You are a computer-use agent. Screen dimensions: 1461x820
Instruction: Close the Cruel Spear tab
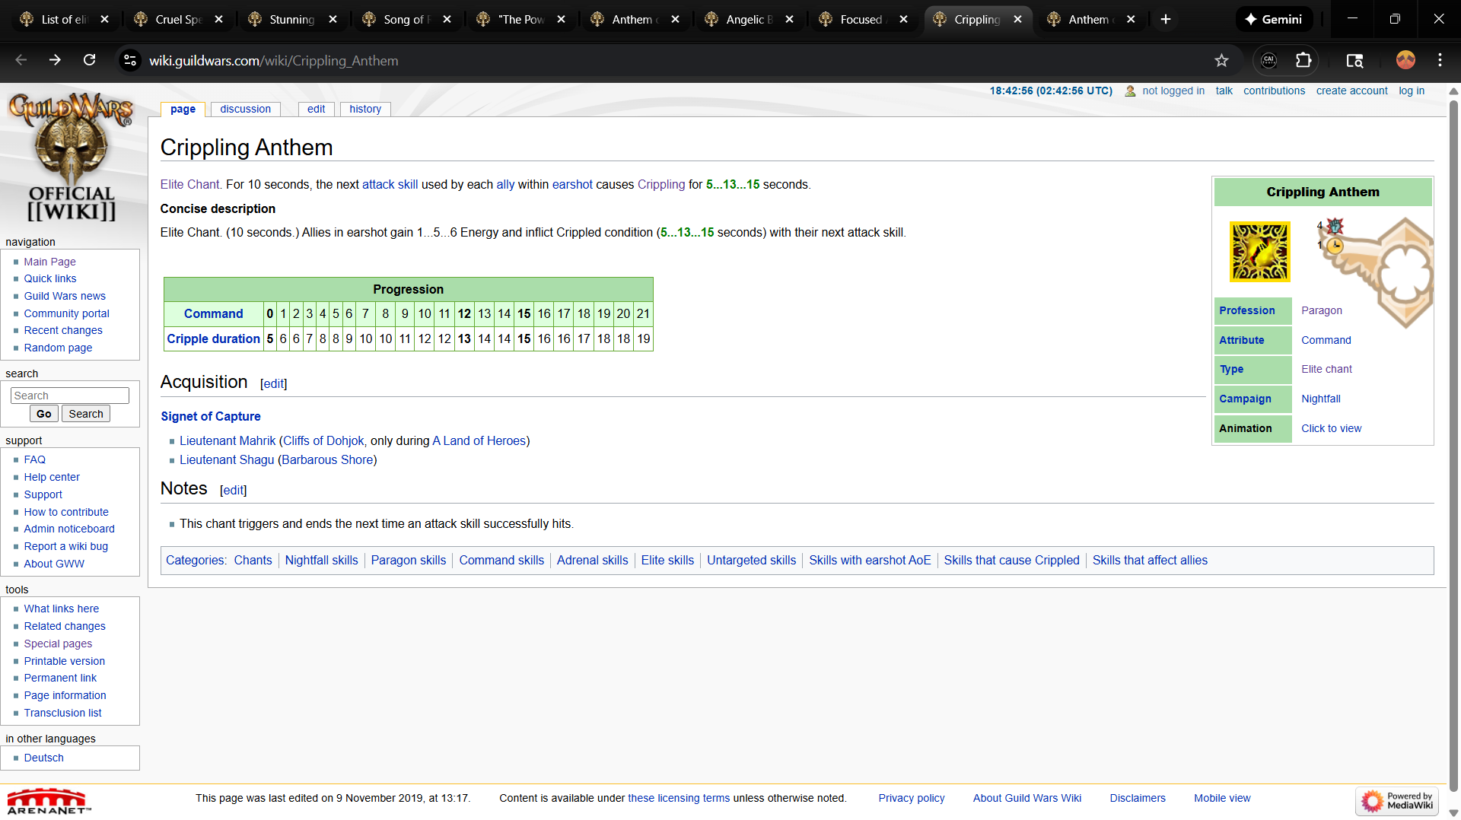pyautogui.click(x=218, y=19)
